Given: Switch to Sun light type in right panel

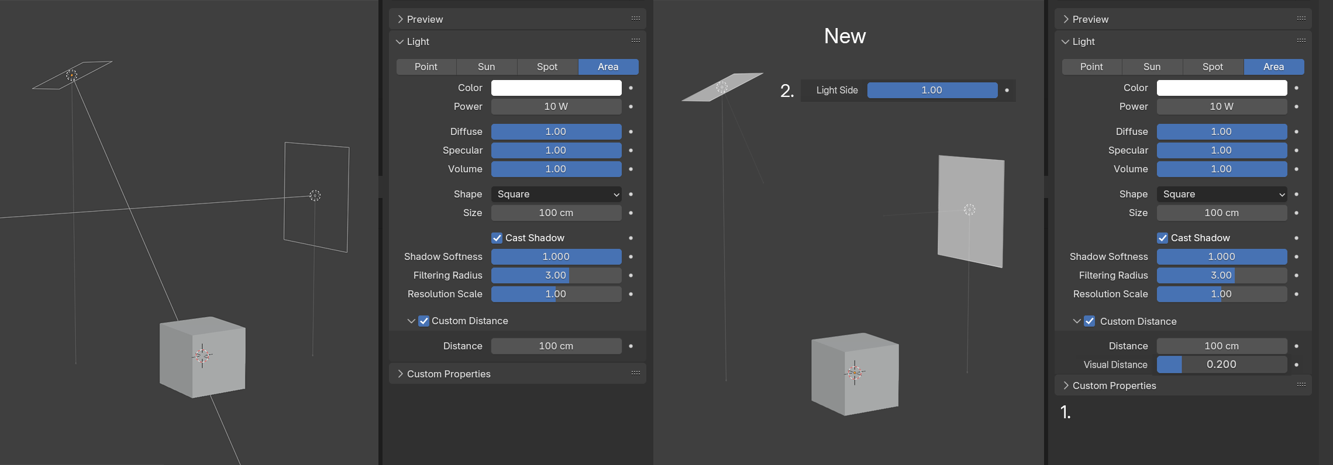Looking at the screenshot, I should (x=1152, y=67).
